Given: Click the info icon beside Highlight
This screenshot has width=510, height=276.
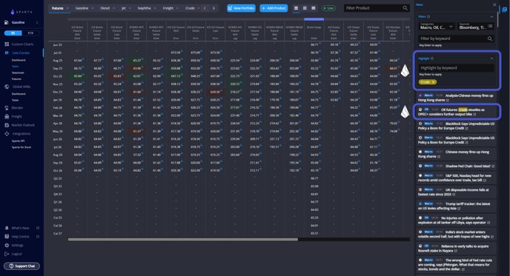Looking at the screenshot, I should (432, 58).
